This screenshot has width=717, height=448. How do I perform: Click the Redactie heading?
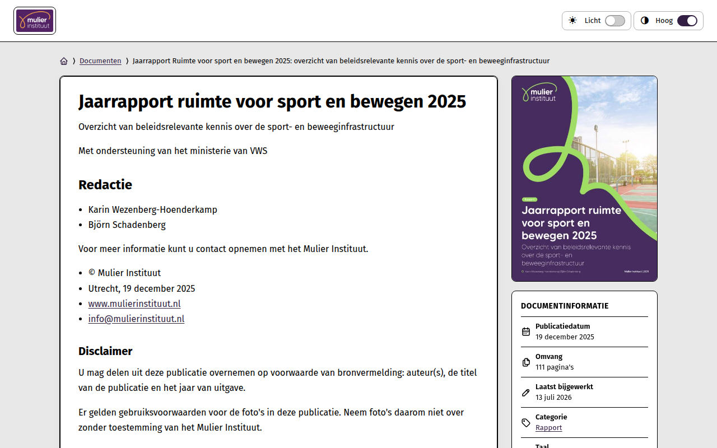(105, 185)
